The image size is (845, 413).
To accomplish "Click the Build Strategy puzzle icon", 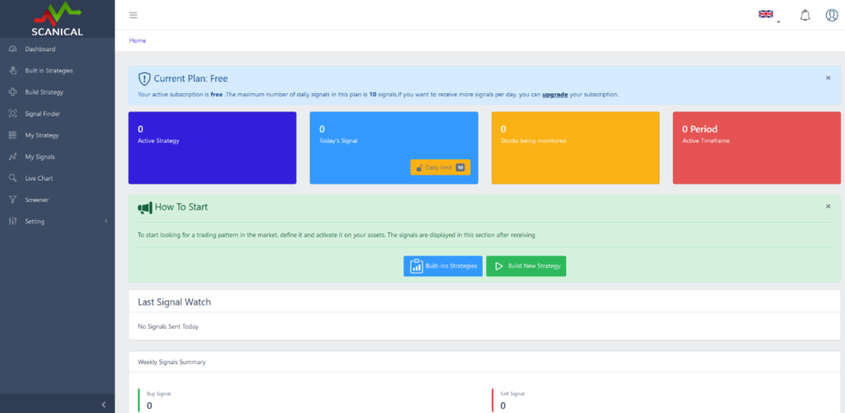I will pos(13,92).
